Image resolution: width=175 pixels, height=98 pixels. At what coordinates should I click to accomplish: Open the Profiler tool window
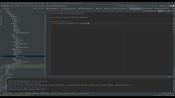pos(86,93)
